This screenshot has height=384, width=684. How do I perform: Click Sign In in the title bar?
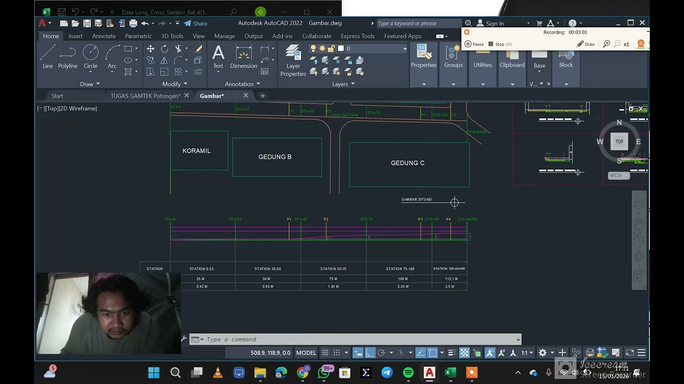(490, 23)
